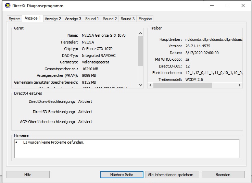Switch to the Sound 1 tab

[x=92, y=19]
